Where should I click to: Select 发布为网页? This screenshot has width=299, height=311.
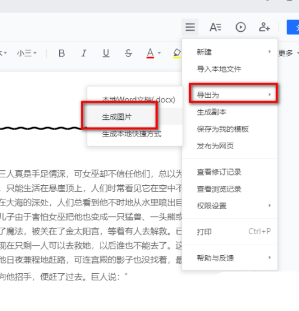tap(230, 146)
